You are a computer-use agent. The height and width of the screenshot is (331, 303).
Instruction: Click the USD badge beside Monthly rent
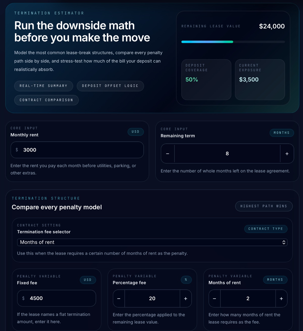tap(136, 132)
